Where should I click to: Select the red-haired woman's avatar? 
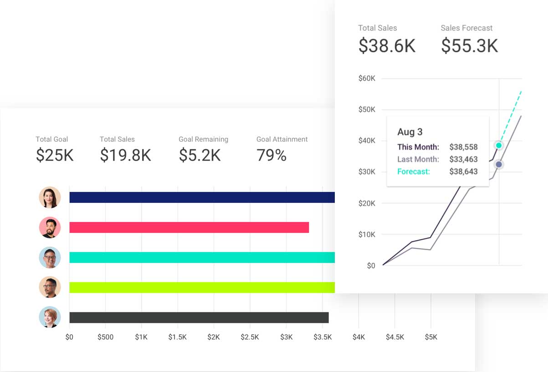pyautogui.click(x=50, y=317)
